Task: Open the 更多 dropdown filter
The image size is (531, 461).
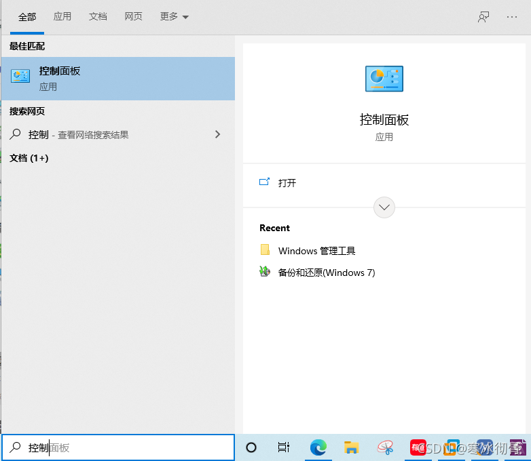Action: click(x=174, y=16)
